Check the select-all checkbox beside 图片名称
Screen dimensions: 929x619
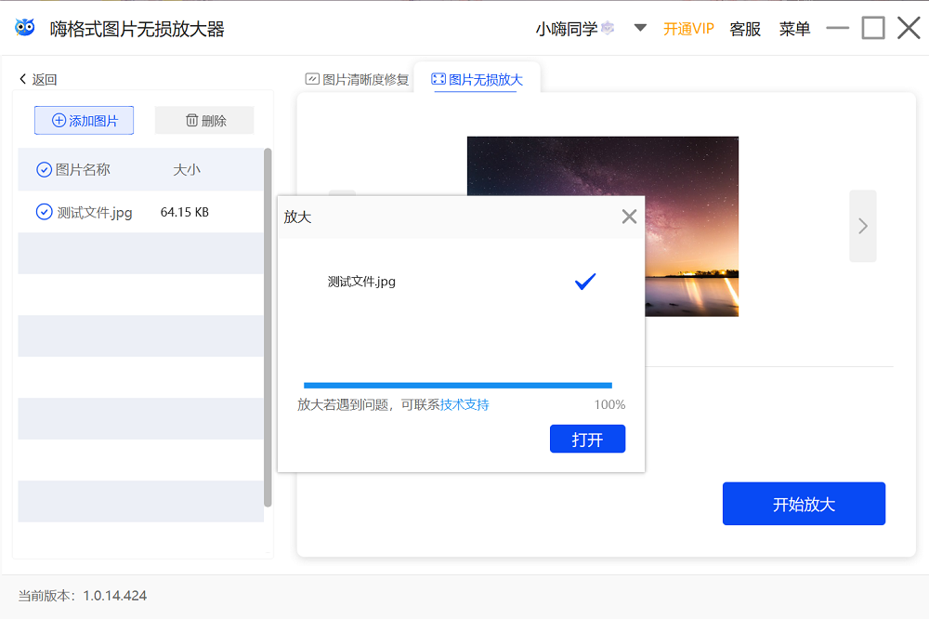tap(44, 169)
